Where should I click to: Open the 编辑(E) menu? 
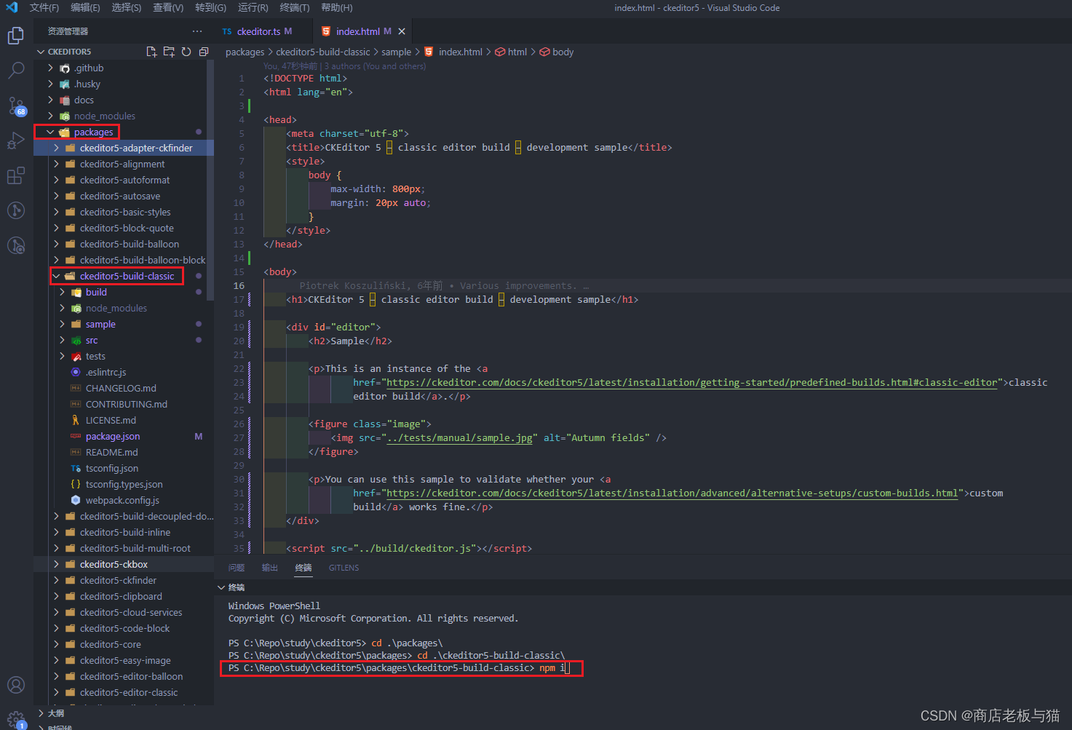(85, 7)
